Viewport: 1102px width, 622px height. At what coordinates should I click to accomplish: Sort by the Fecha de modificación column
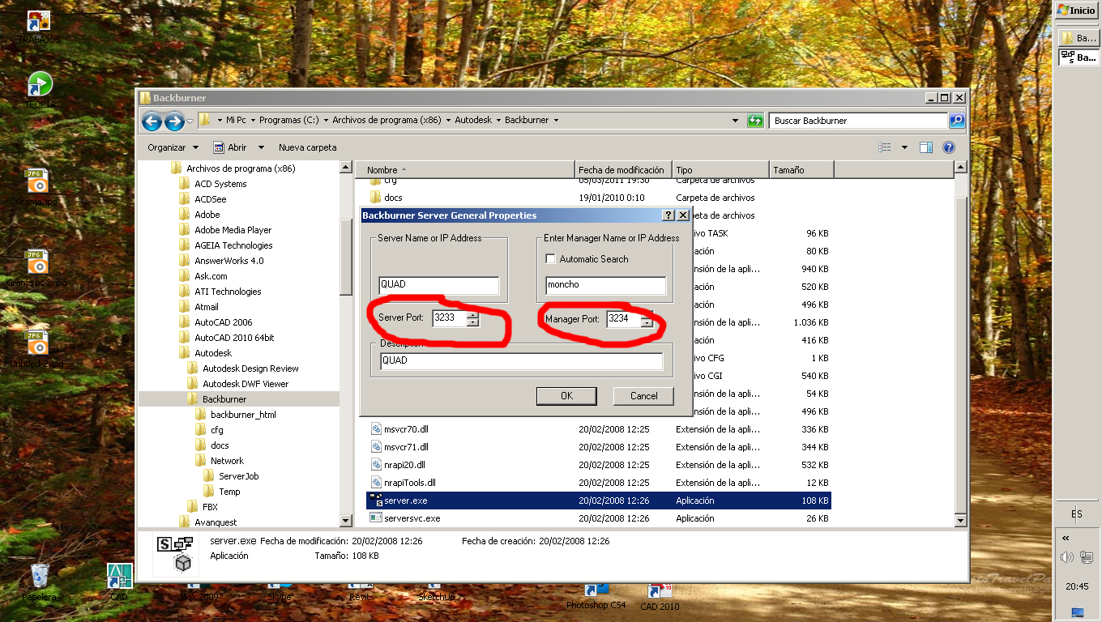tap(623, 170)
